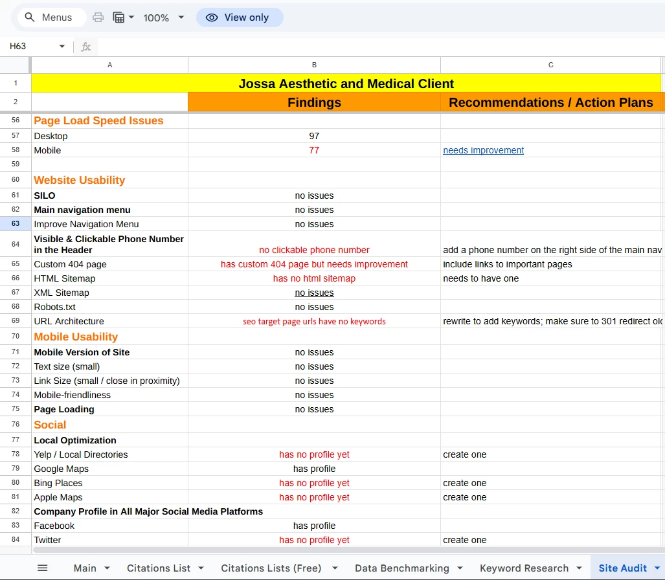Select the Facebook cell
Viewport: 665px width, 580px height.
point(110,526)
